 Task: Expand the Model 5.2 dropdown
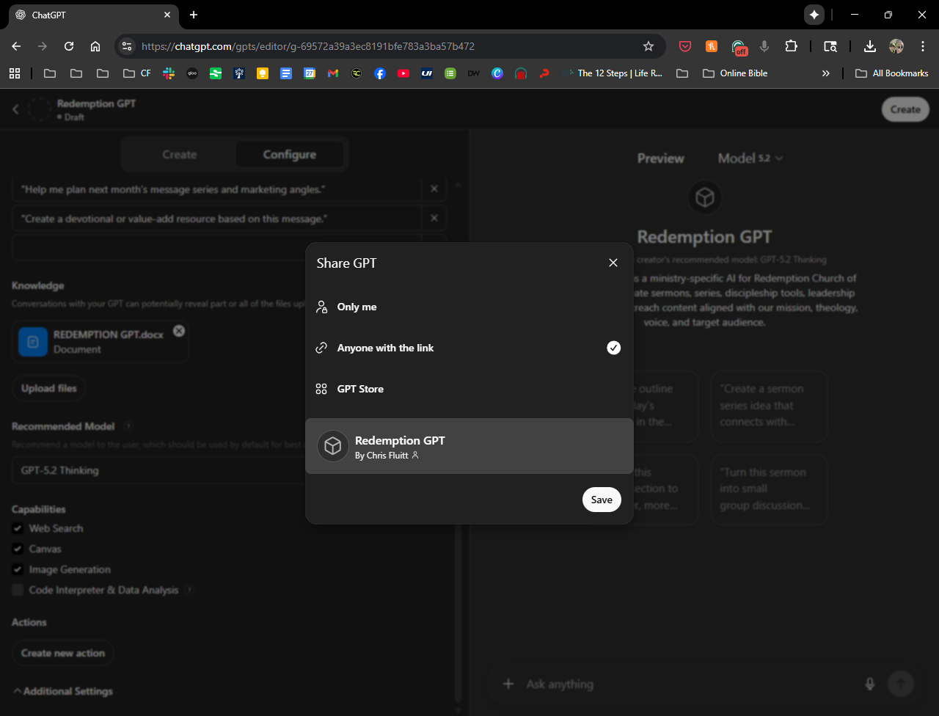(x=750, y=158)
